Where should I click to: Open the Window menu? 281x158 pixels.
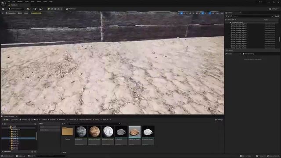click(20, 2)
